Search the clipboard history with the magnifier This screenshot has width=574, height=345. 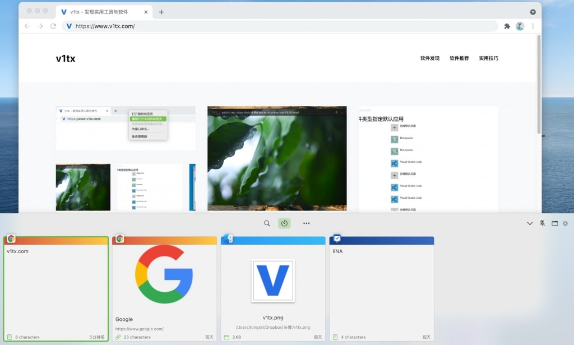[267, 223]
